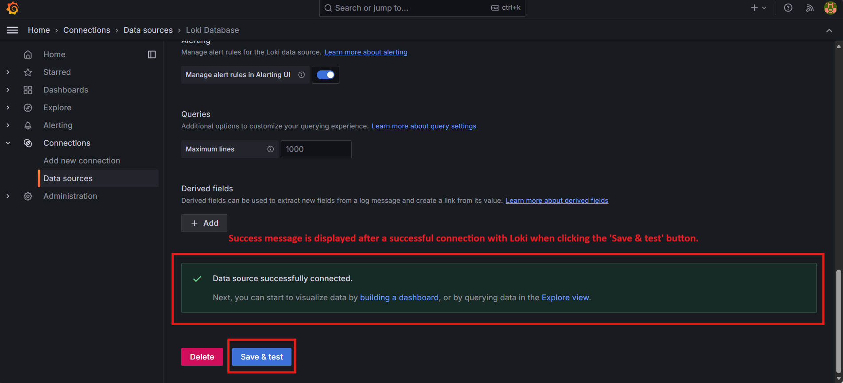Screen dimensions: 843x383
Task: Open the help question mark icon
Action: click(x=788, y=8)
